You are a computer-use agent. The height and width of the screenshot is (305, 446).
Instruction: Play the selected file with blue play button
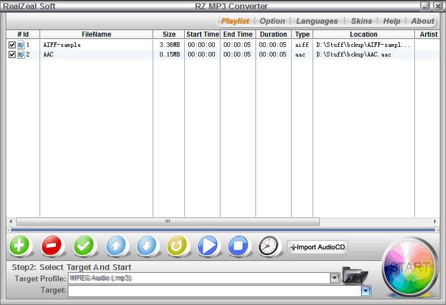coord(208,245)
